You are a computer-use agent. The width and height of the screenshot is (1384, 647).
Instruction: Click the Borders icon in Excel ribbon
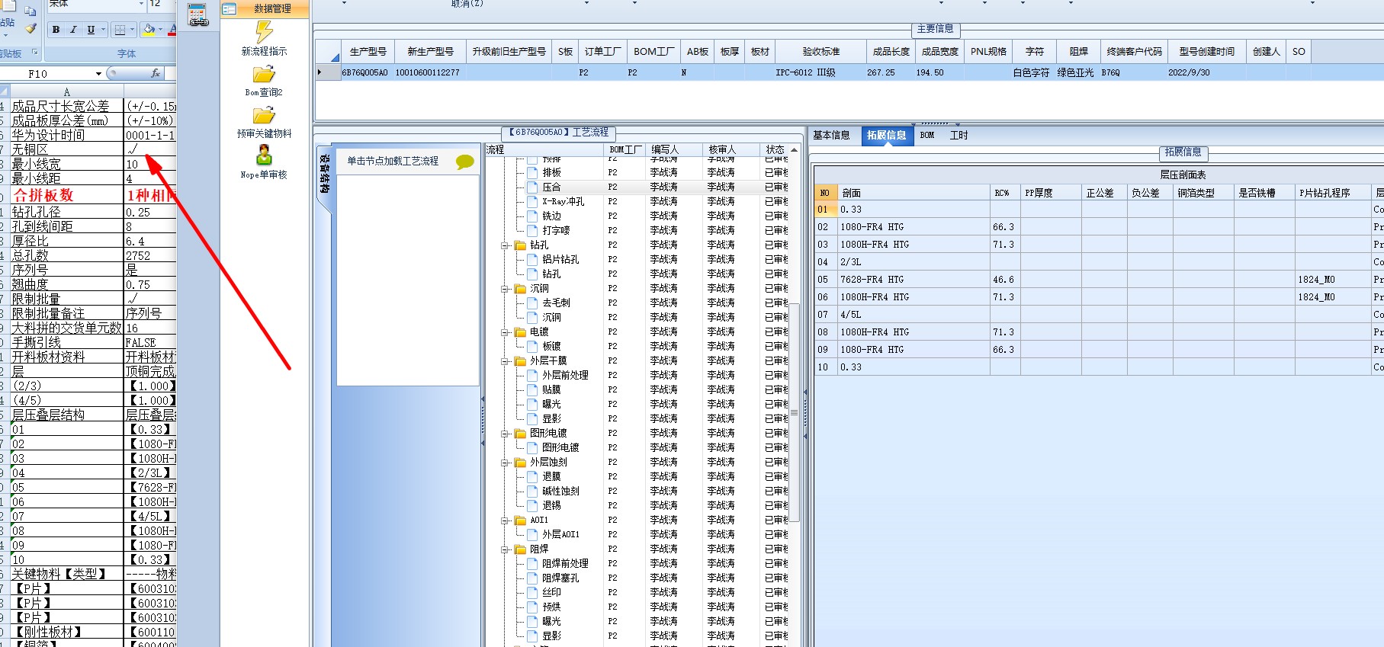pyautogui.click(x=120, y=30)
